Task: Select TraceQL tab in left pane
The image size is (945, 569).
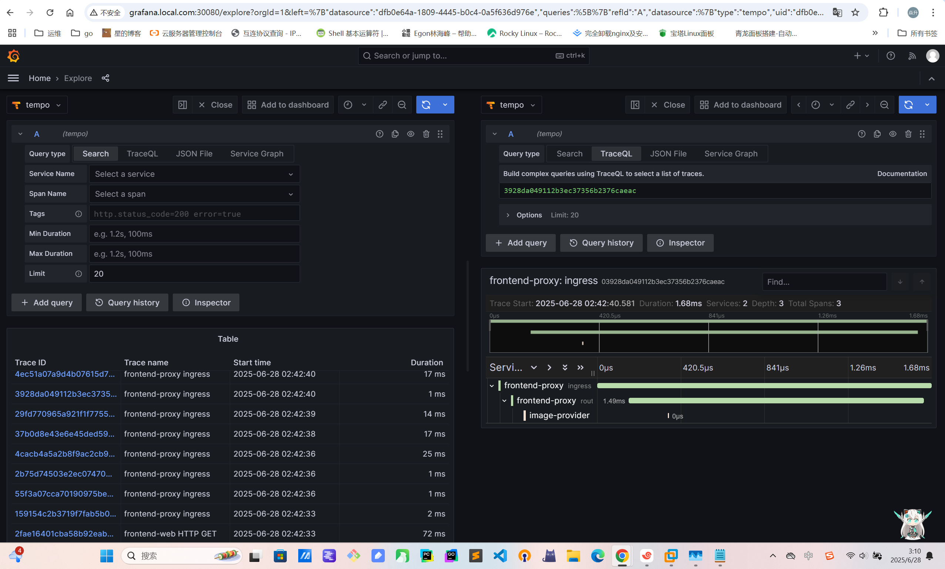Action: tap(142, 154)
